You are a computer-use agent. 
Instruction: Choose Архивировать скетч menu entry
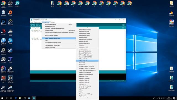(x=59, y=26)
